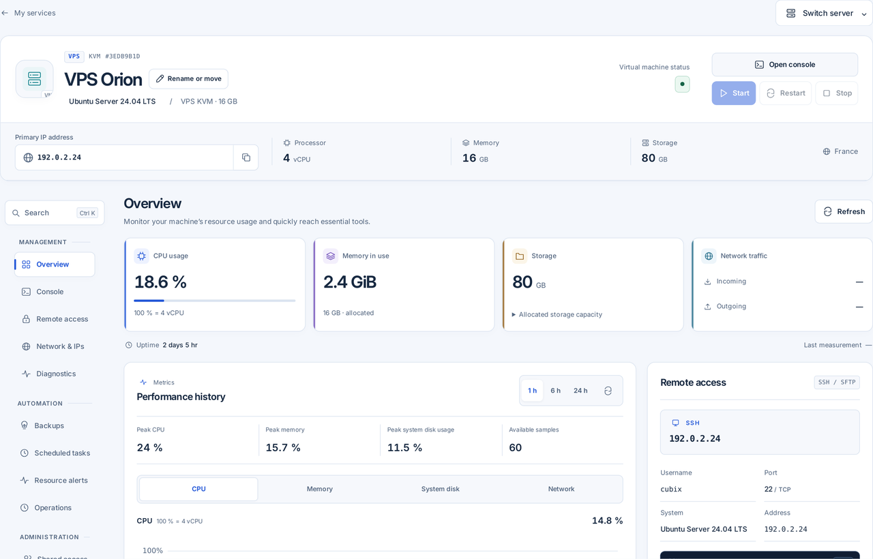873x559 pixels.
Task: Copy the primary IP address
Action: coord(246,157)
